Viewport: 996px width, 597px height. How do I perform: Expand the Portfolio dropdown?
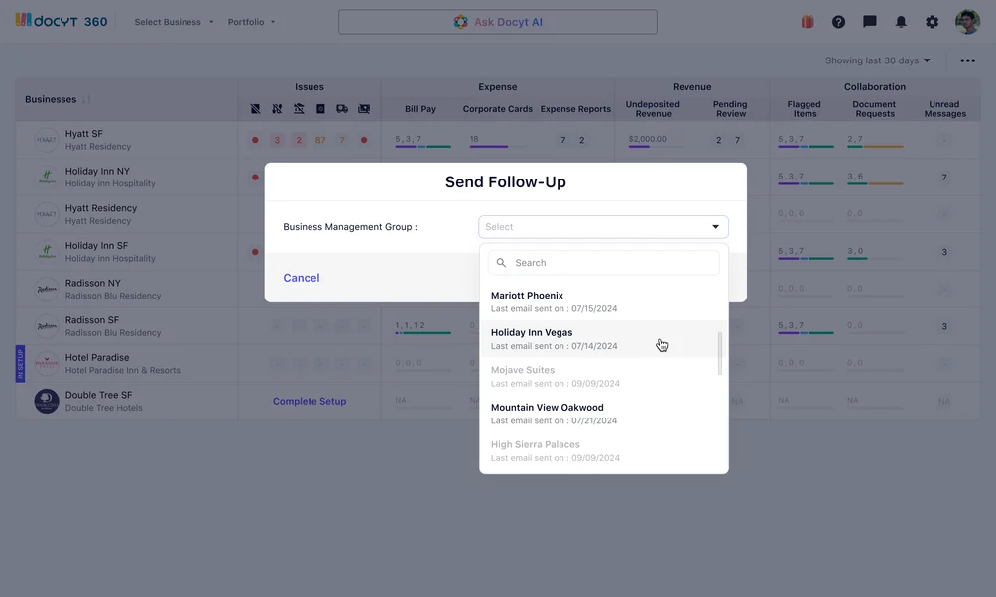[251, 22]
